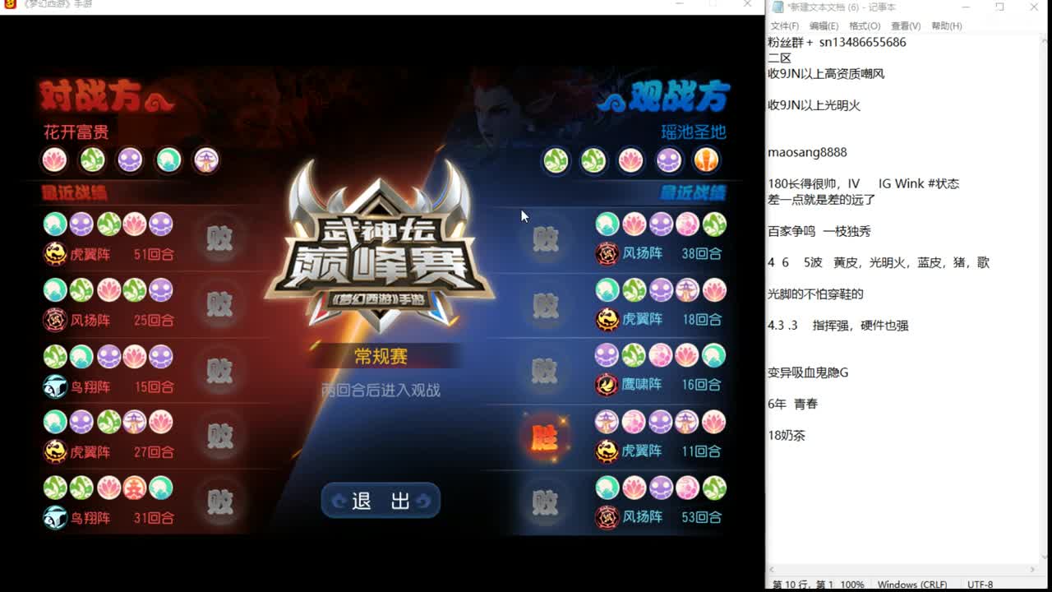
Task: Select the 风扬阵 formation icon beside 25回合
Action: [55, 319]
